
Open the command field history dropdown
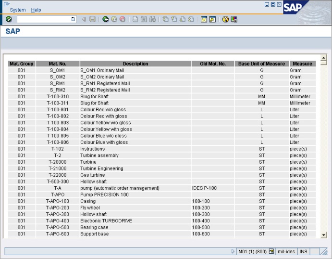tap(73, 19)
